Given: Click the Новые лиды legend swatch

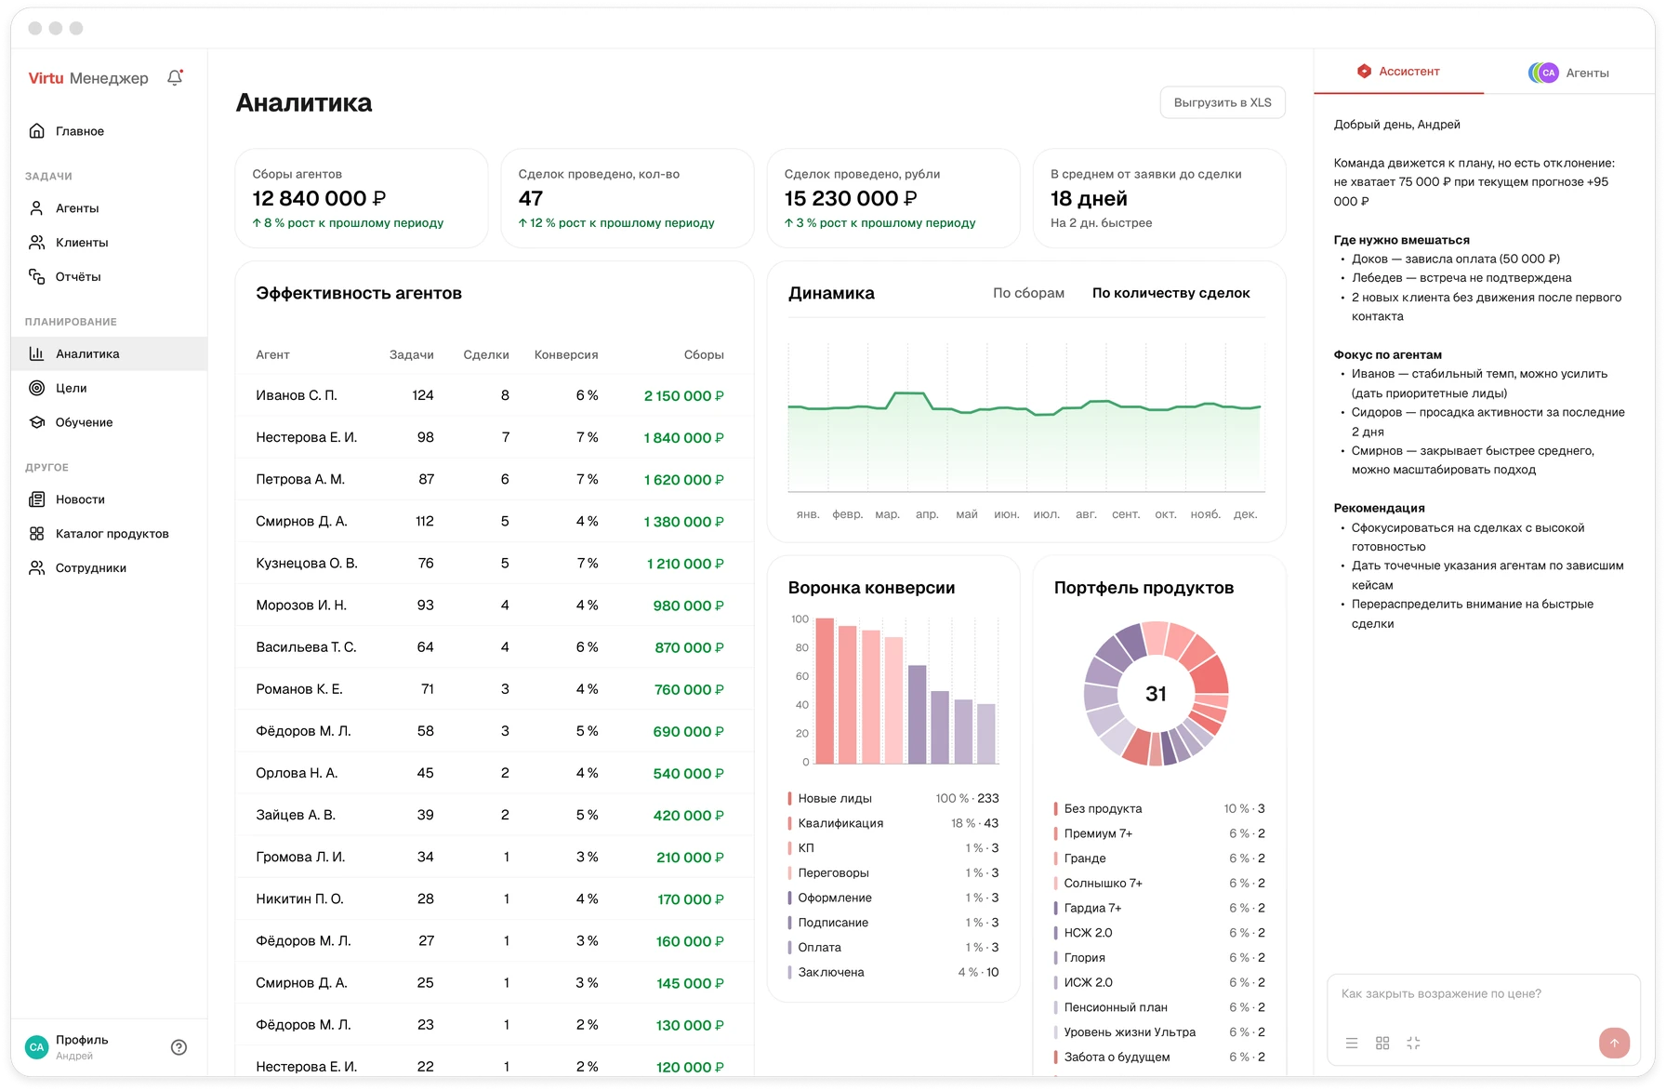Looking at the screenshot, I should point(789,798).
